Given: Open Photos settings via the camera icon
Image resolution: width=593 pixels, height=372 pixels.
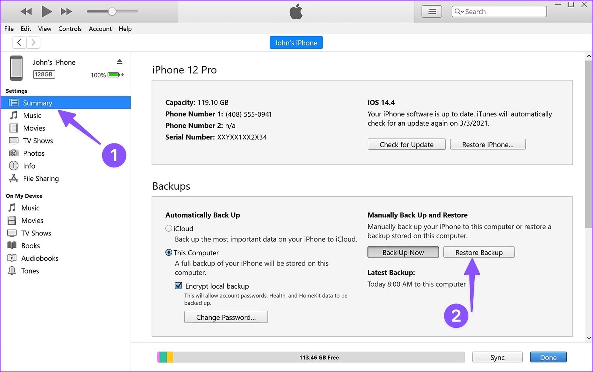Looking at the screenshot, I should click(14, 153).
